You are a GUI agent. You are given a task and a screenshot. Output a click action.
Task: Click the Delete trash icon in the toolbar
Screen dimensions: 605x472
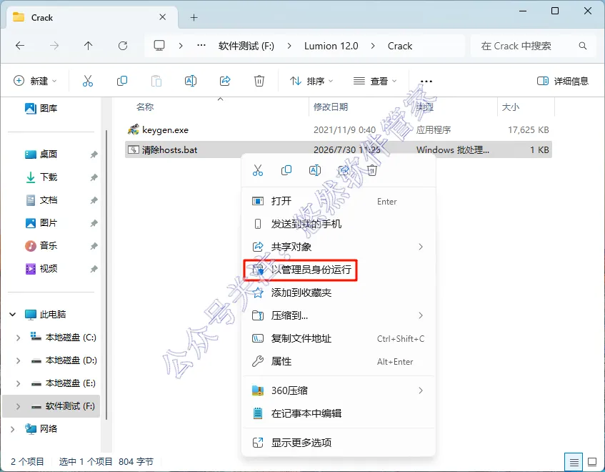pos(259,81)
